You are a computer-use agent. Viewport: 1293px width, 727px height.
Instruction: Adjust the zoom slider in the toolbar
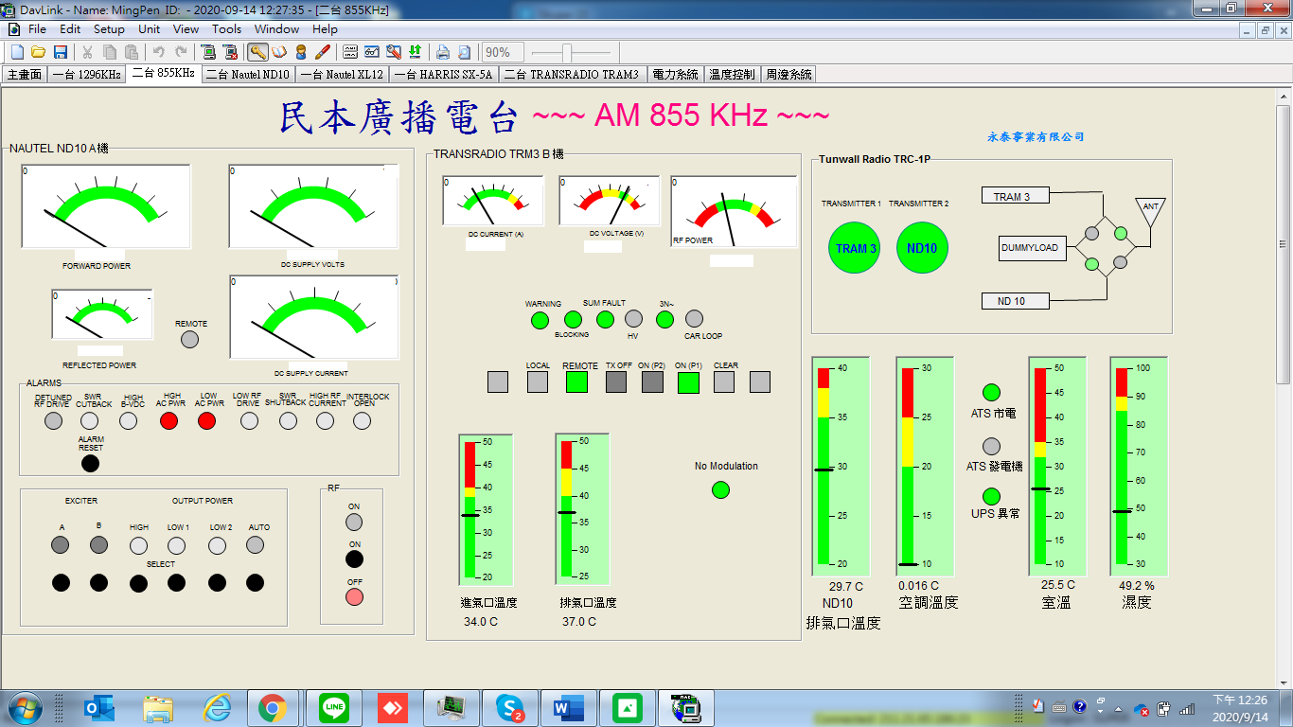[566, 52]
